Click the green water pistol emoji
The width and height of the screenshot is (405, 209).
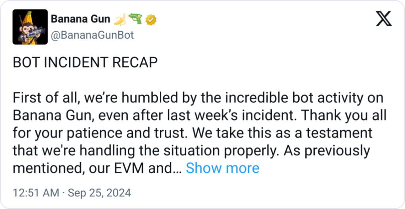point(135,19)
